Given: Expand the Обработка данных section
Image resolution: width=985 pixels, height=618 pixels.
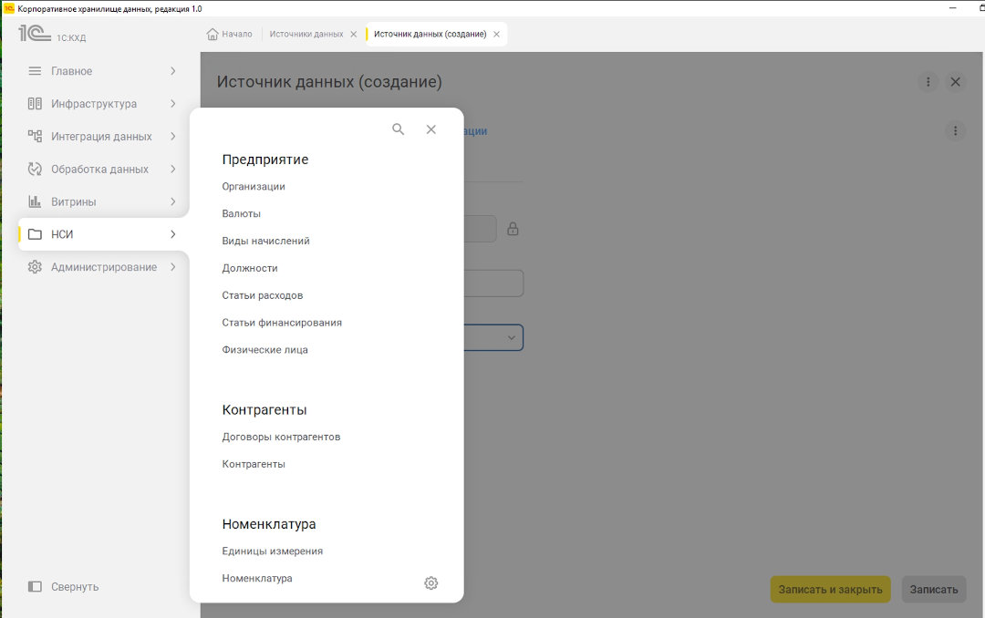Looking at the screenshot, I should 173,169.
